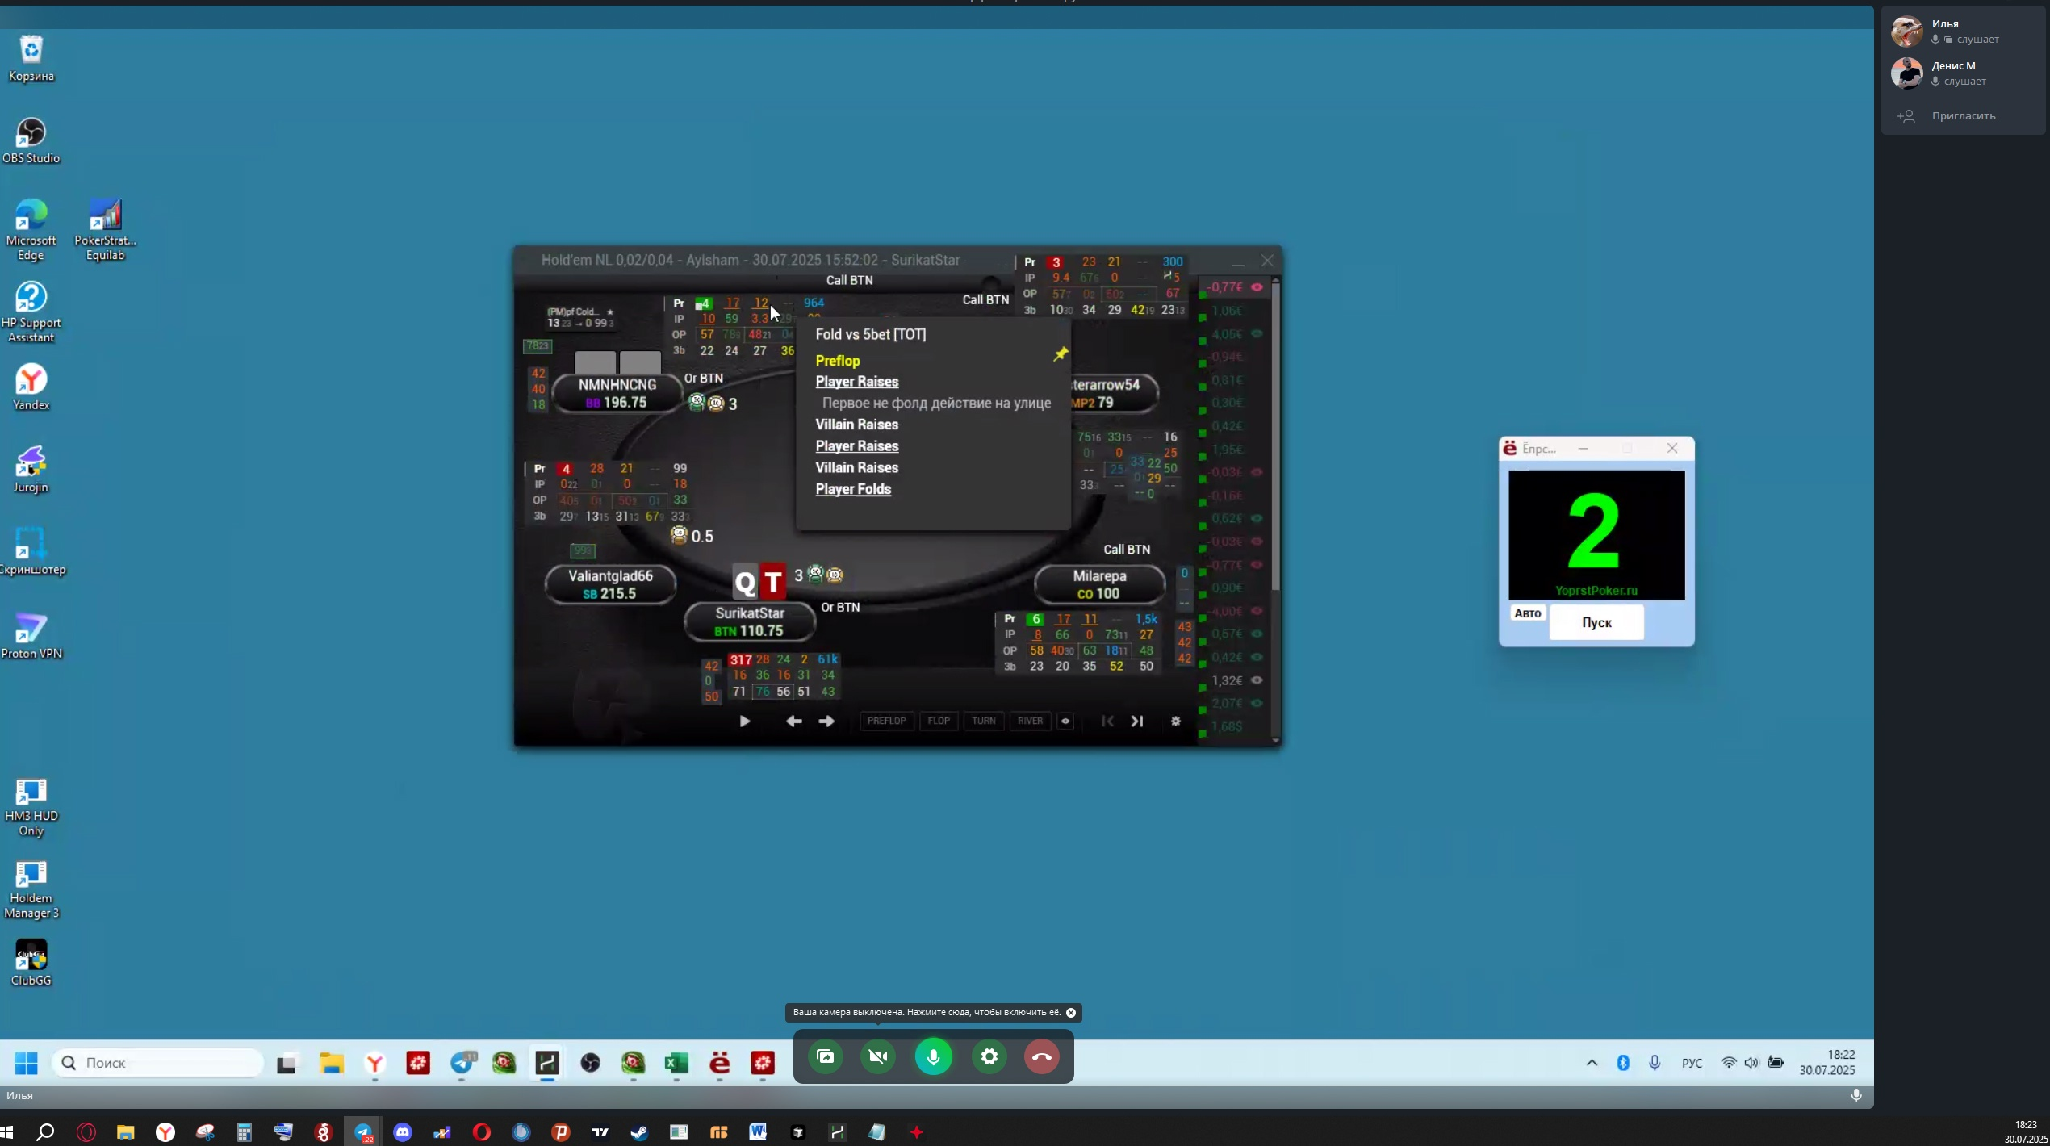2050x1146 pixels.
Task: End the call with red hang-up button
Action: [x=1042, y=1056]
